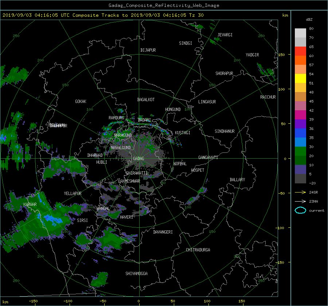This screenshot has width=328, height=306.
Task: Click the NARAGUND city label
Action: click(123, 135)
